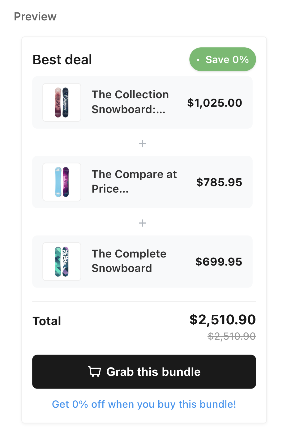
Task: Click The Compare at Price title
Action: coord(134,181)
